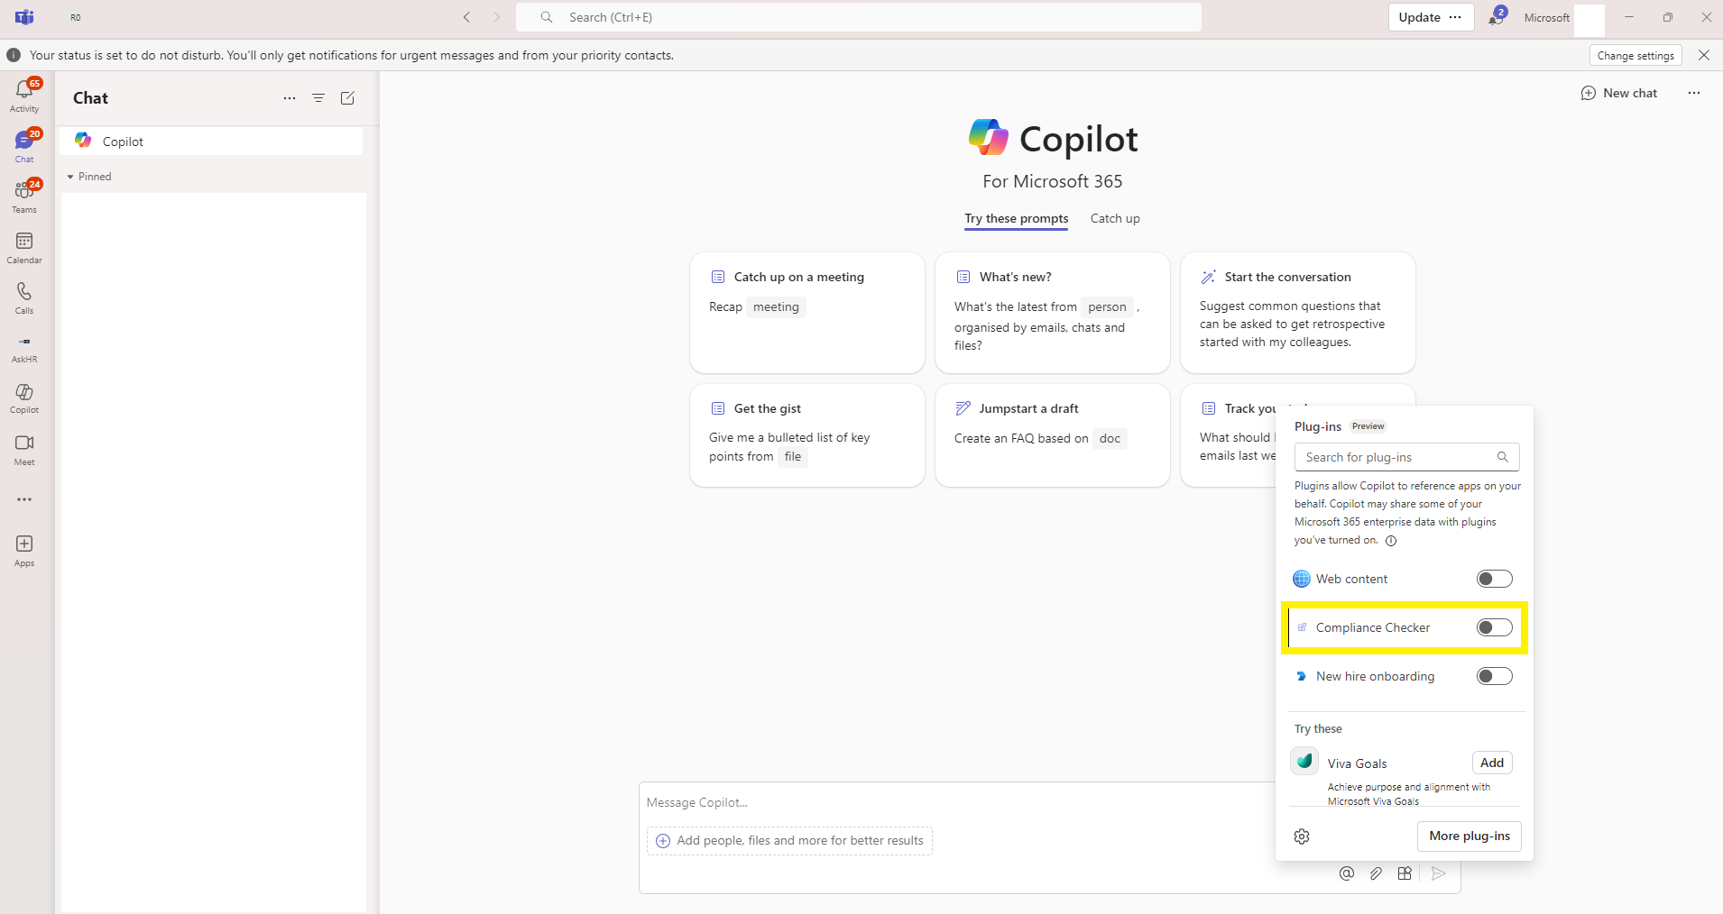
Task: Turn on New hire onboarding plug-in
Action: (x=1494, y=676)
